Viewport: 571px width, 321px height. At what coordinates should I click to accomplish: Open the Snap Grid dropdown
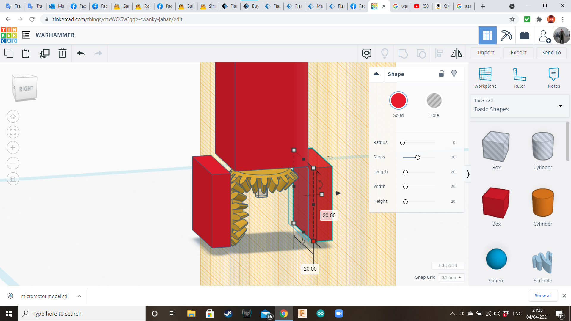tap(451, 277)
